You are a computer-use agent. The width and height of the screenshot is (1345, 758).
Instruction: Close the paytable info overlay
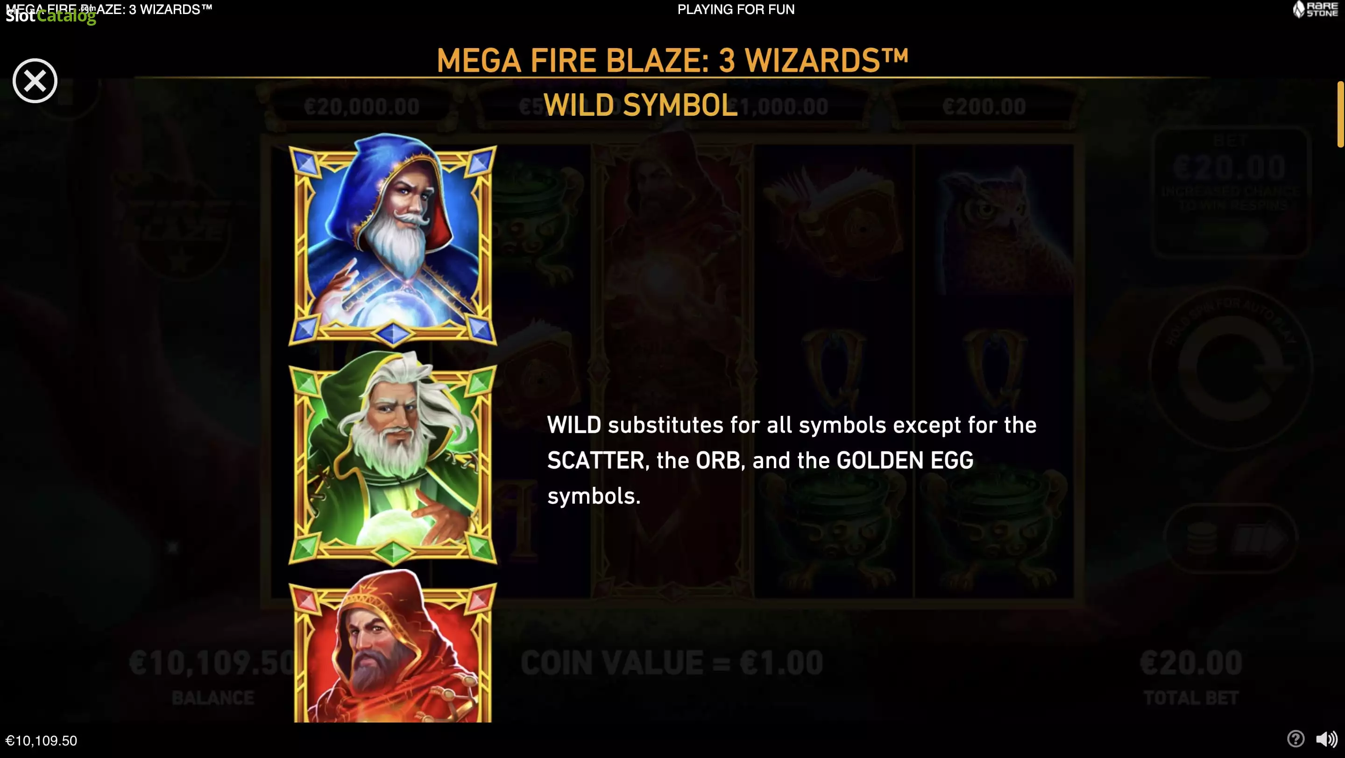(35, 81)
